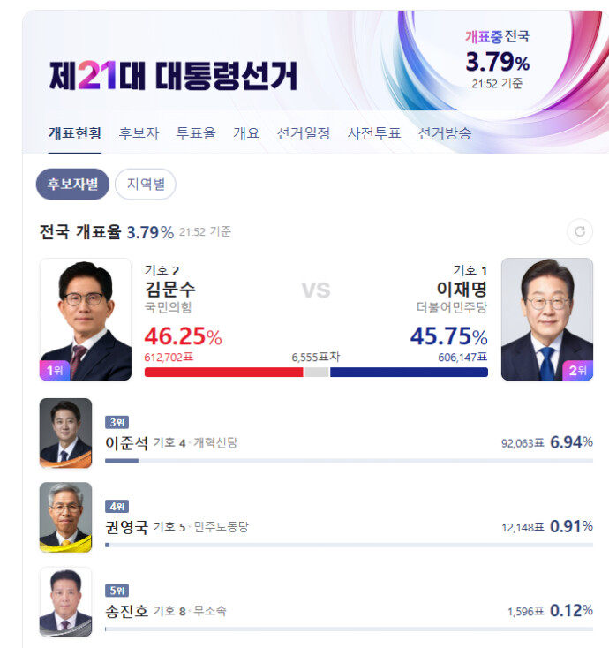Click the 김문수 candidate name
The height and width of the screenshot is (648, 609).
click(170, 290)
